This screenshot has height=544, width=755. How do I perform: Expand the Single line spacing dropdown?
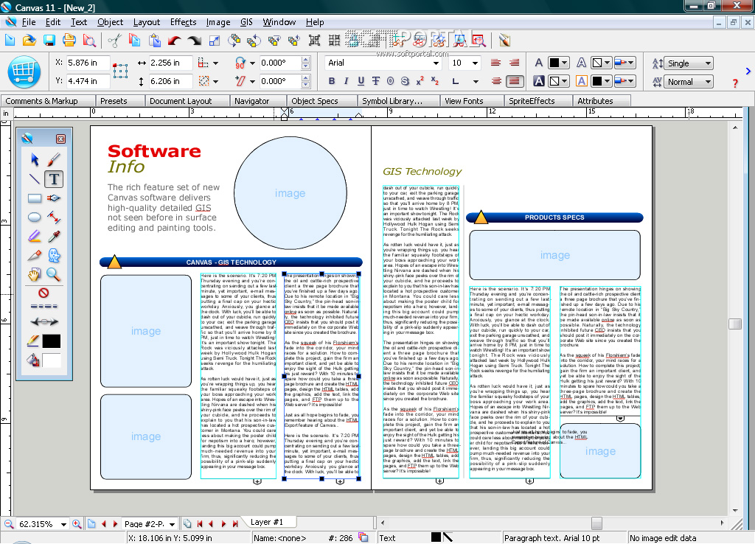708,63
